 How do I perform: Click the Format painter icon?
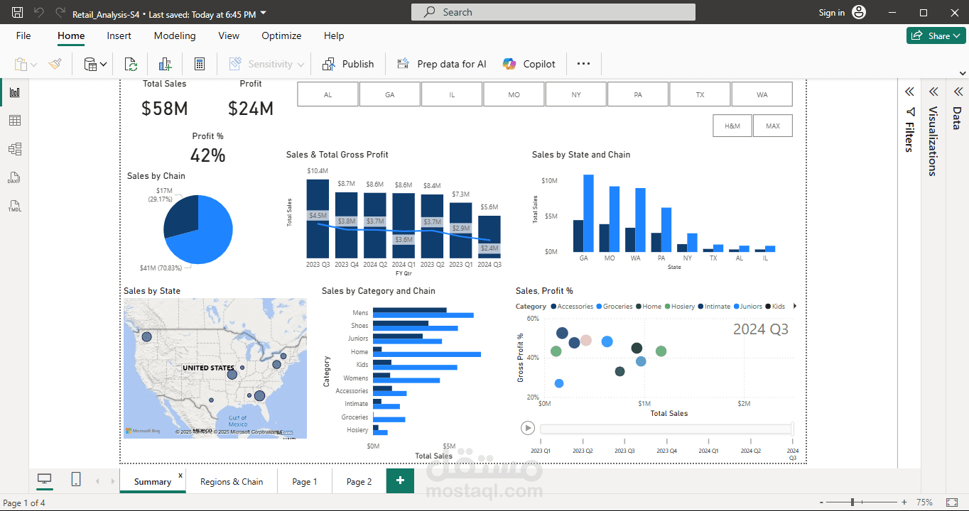pos(55,64)
